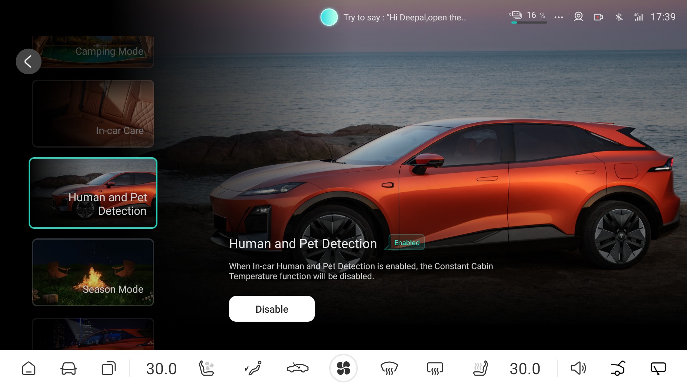Select the In-car Care card
687x386 pixels.
point(93,114)
